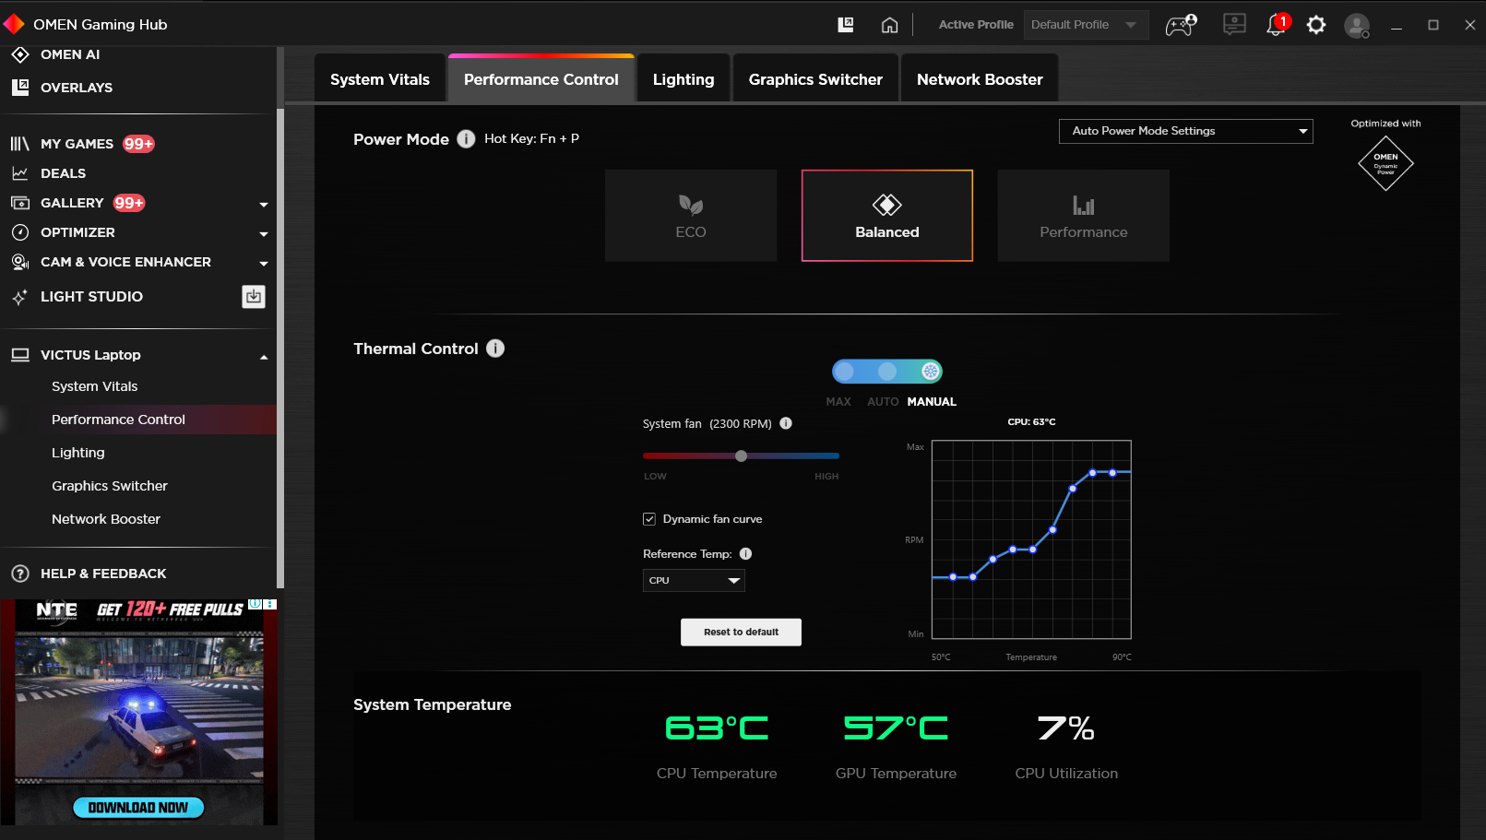Select ECO power mode

point(691,216)
